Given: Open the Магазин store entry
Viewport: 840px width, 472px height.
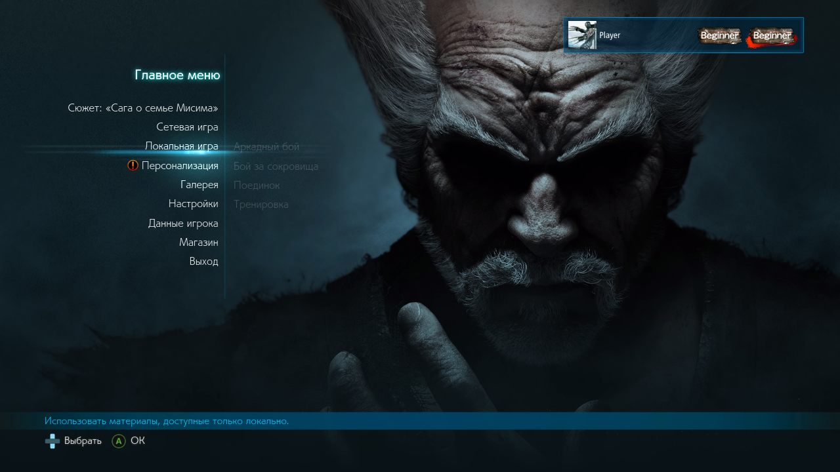Looking at the screenshot, I should pos(198,243).
